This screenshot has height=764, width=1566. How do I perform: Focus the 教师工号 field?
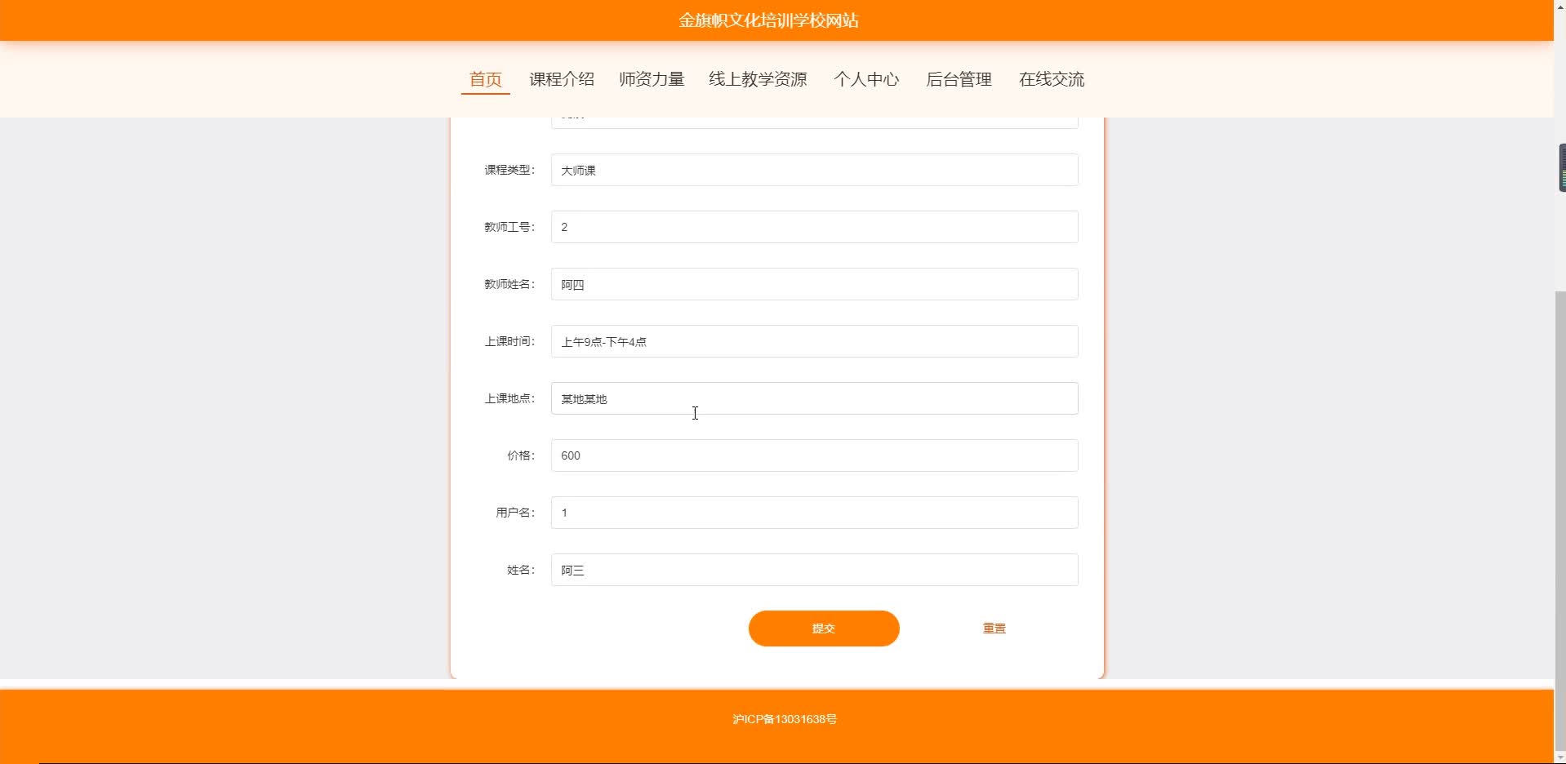pyautogui.click(x=815, y=227)
